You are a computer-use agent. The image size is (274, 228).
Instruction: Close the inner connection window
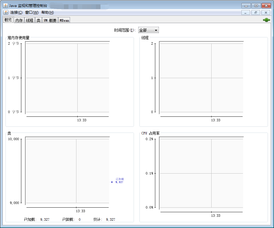(266, 12)
